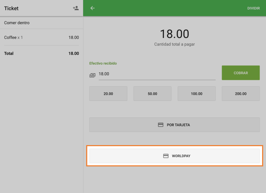Choose the 100.00 quick cash amount
The height and width of the screenshot is (193, 266).
tap(196, 94)
